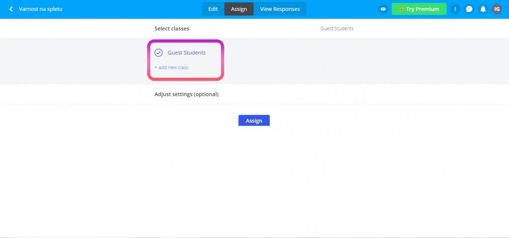
Task: Open the IG user avatar menu
Action: (497, 9)
